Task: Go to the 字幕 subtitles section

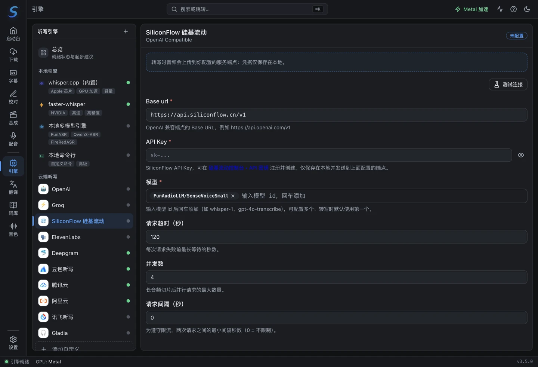Action: click(x=13, y=76)
